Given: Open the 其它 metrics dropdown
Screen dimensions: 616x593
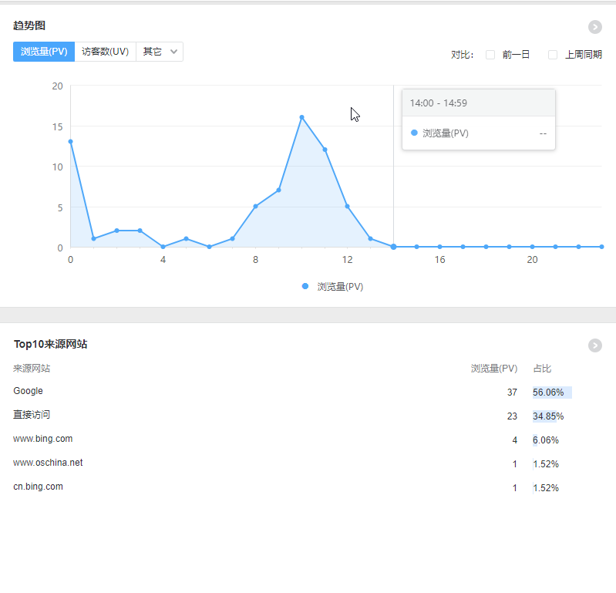Looking at the screenshot, I should click(160, 52).
